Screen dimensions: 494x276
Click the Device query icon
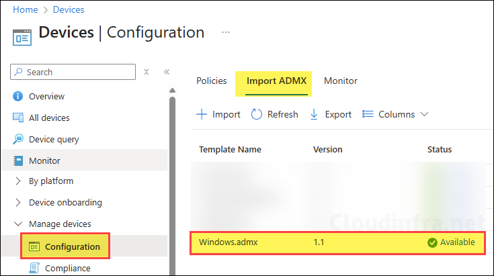click(x=18, y=140)
